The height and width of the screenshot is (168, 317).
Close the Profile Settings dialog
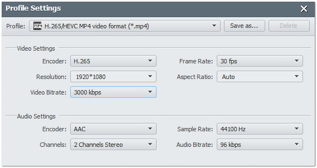pos(304,9)
